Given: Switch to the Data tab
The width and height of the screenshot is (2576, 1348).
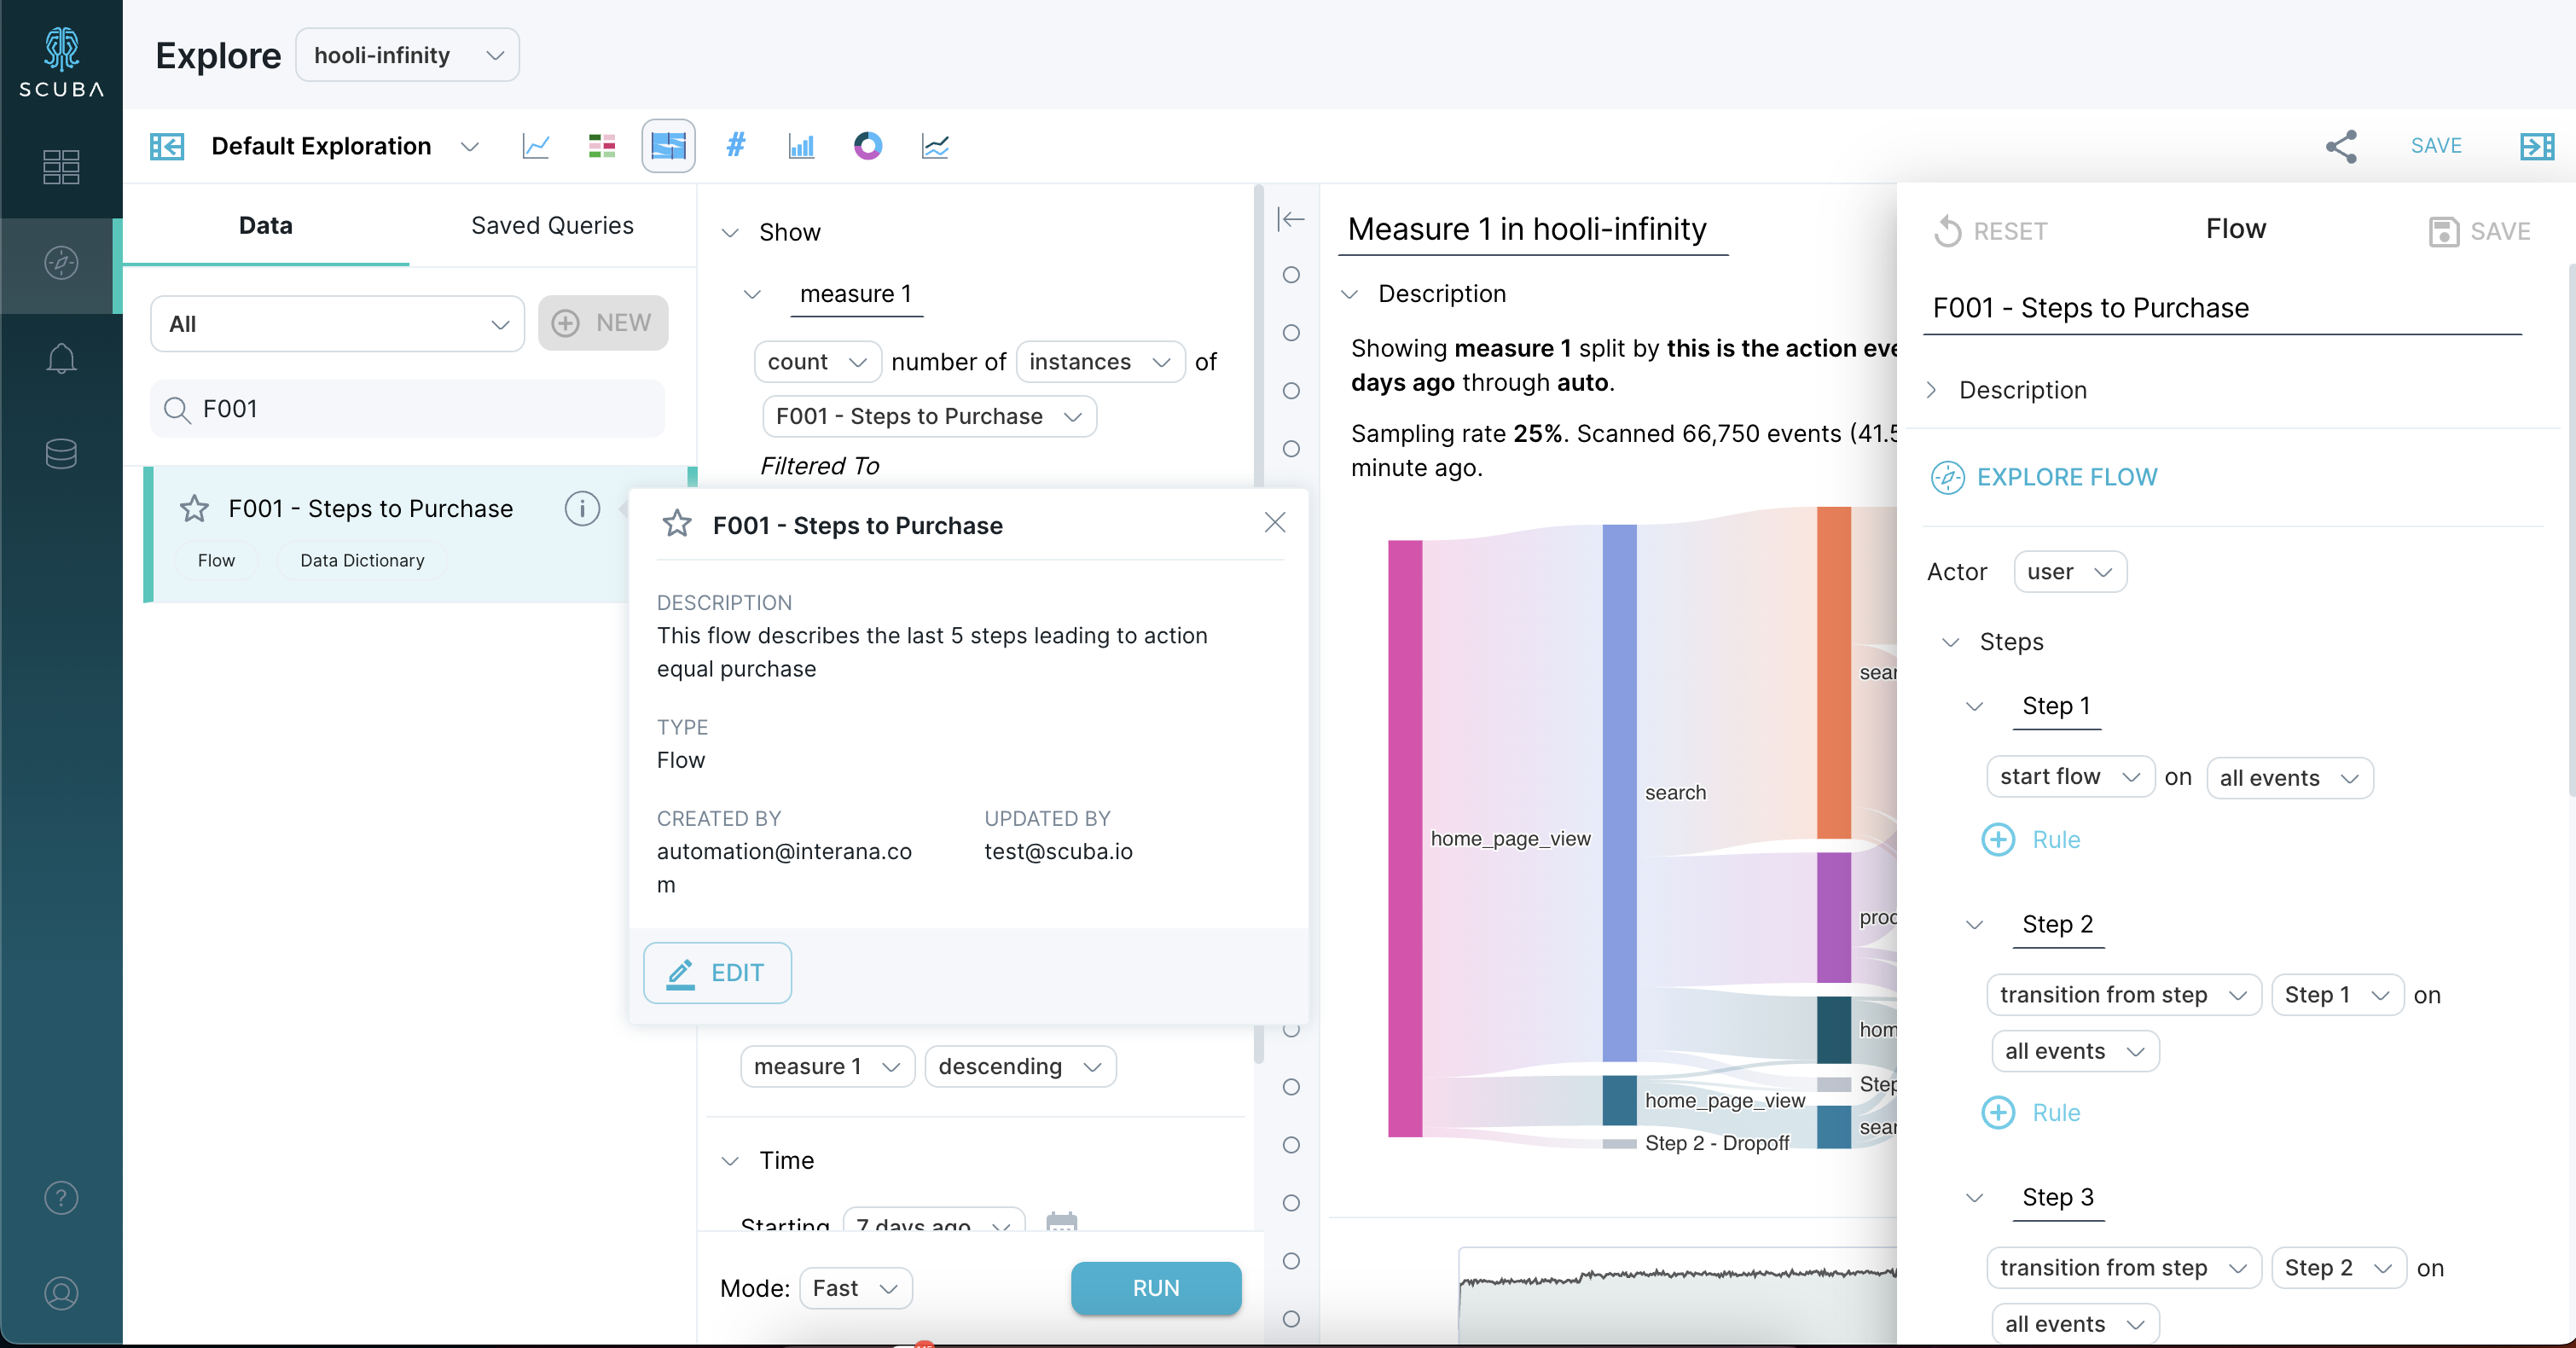Looking at the screenshot, I should (266, 226).
